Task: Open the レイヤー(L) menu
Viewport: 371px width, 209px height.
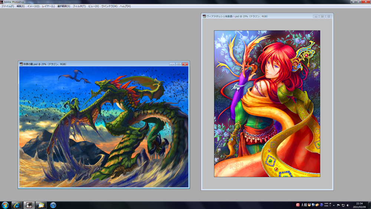Action: tap(48, 6)
